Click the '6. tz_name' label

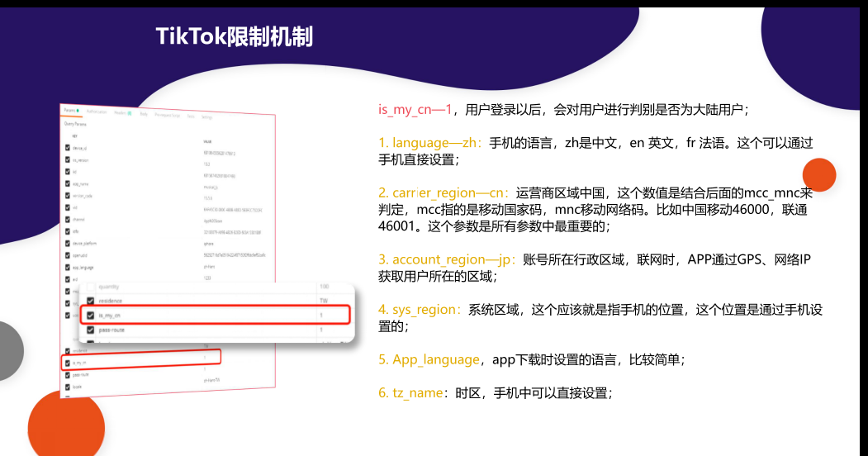(410, 393)
